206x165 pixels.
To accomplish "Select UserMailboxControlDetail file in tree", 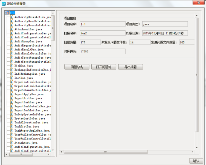I will click(33, 138).
